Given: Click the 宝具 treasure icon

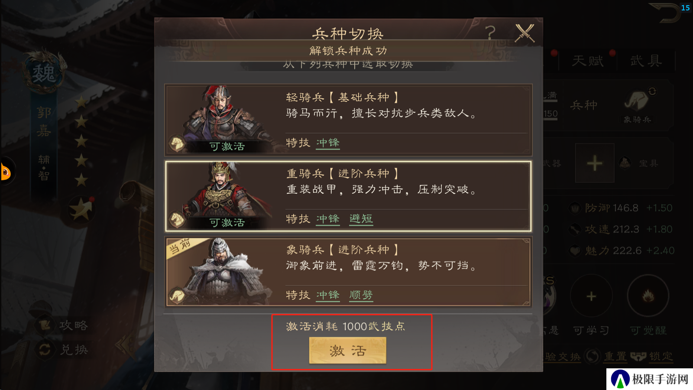Looking at the screenshot, I should tap(625, 163).
